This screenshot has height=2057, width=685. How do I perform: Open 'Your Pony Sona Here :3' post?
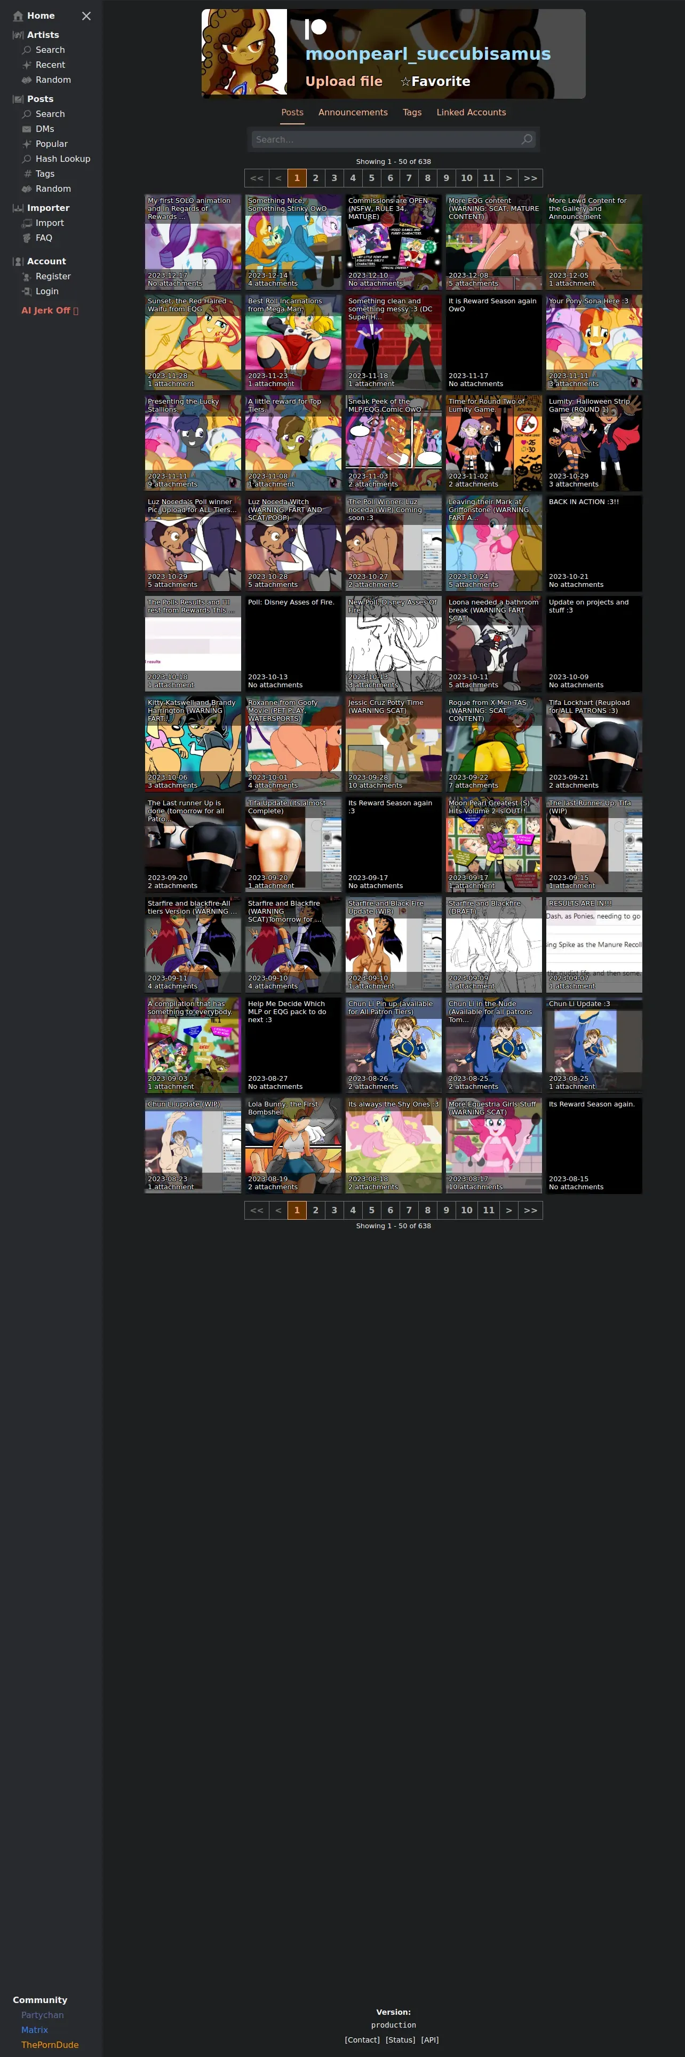(x=594, y=343)
